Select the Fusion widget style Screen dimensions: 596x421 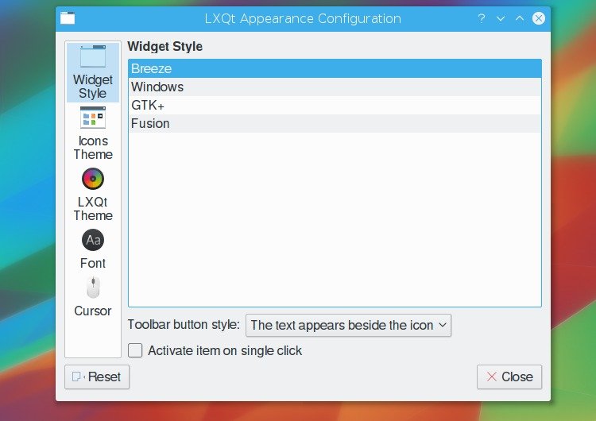(335, 123)
